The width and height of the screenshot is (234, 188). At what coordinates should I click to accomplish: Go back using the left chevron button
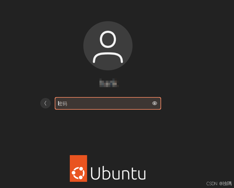pos(46,103)
